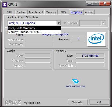Viewport: 112px width, 107px height.
Task: Click the Core clock field
Action: [37, 56]
